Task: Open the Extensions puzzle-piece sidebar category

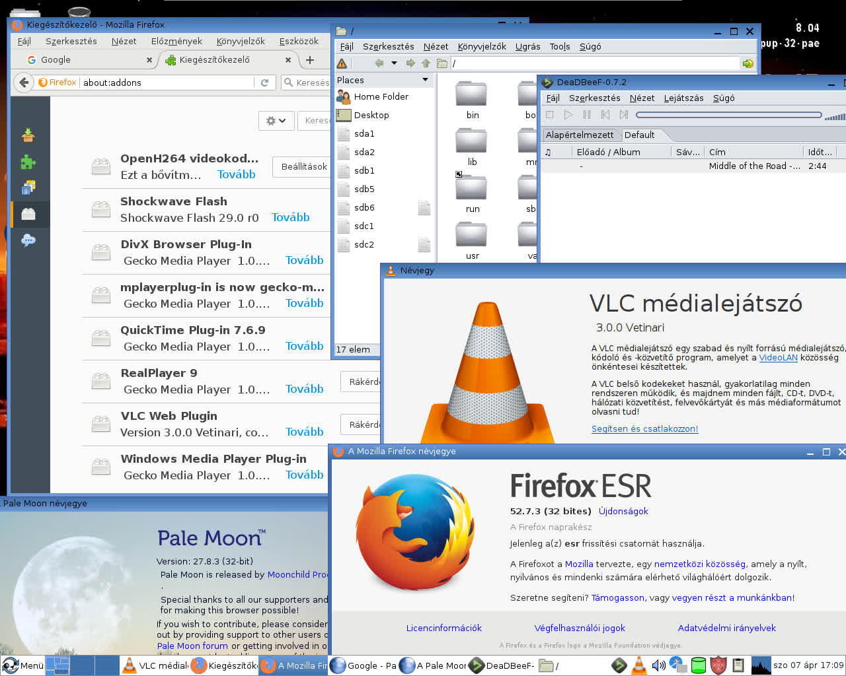Action: (28, 162)
